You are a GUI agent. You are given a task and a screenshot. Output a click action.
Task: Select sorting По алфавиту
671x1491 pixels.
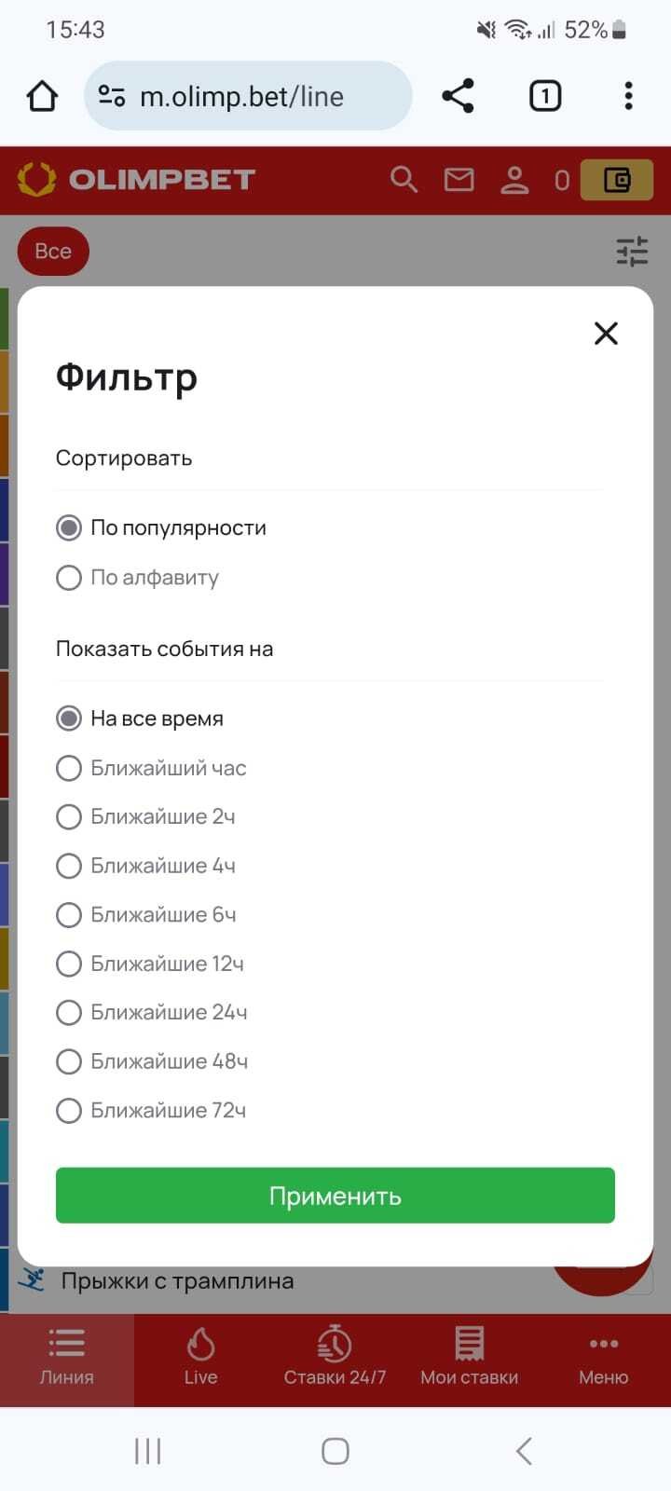tap(69, 578)
